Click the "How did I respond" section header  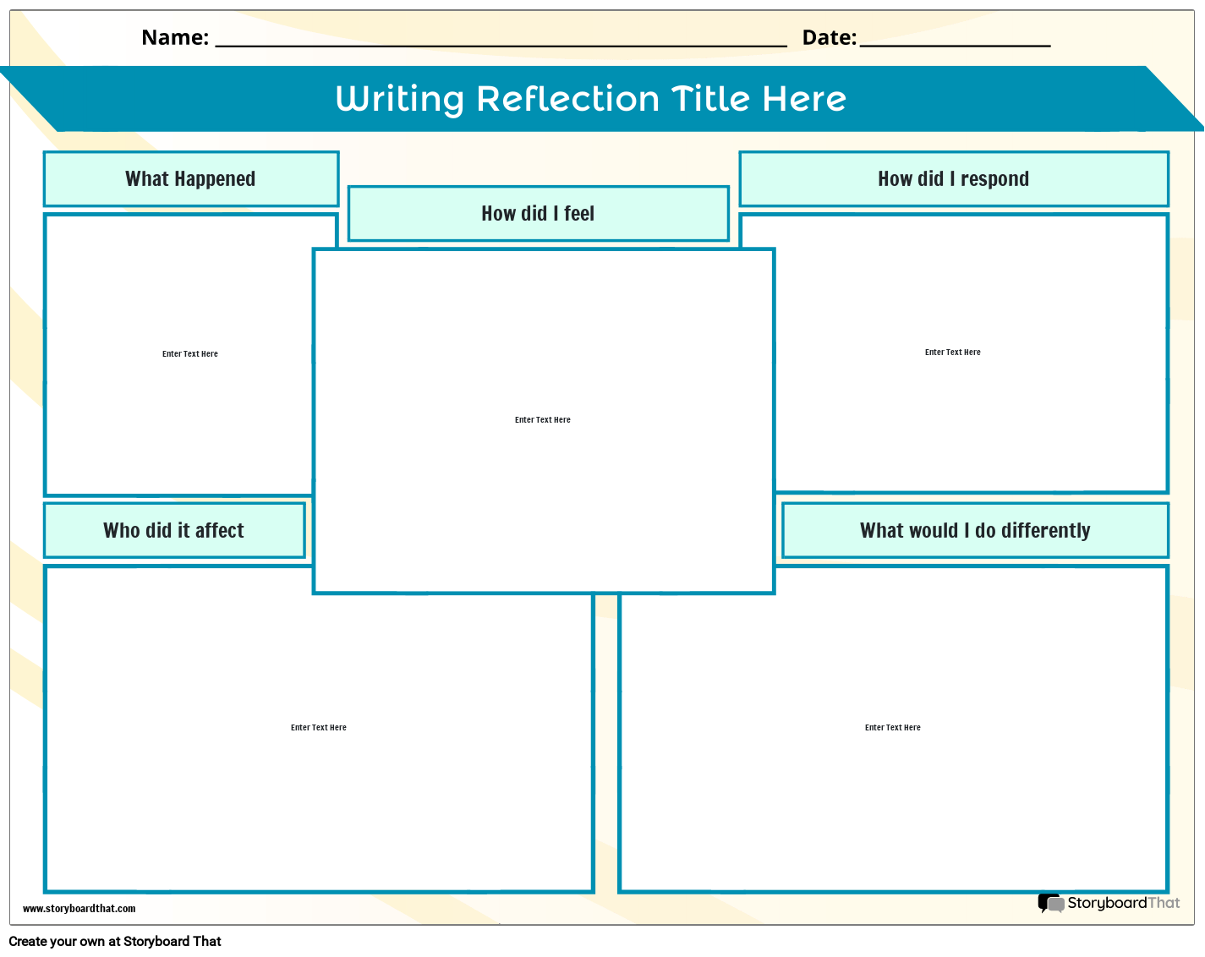point(953,178)
